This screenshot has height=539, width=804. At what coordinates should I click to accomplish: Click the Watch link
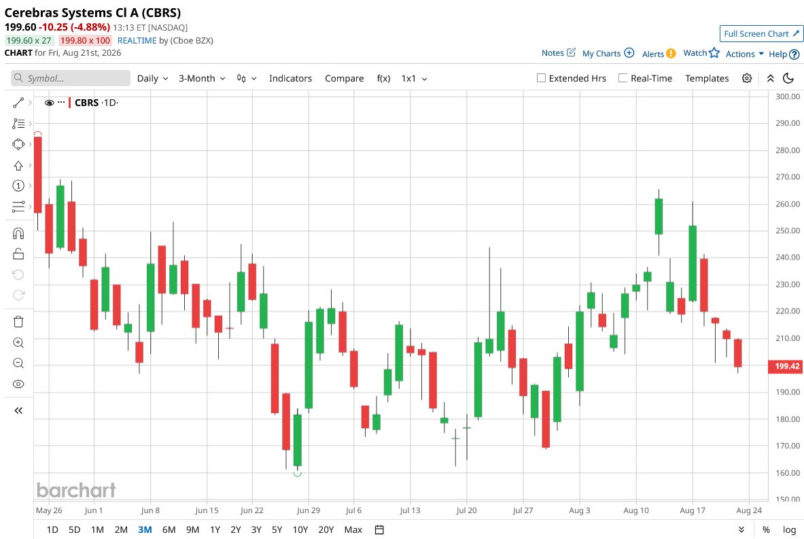[x=695, y=53]
